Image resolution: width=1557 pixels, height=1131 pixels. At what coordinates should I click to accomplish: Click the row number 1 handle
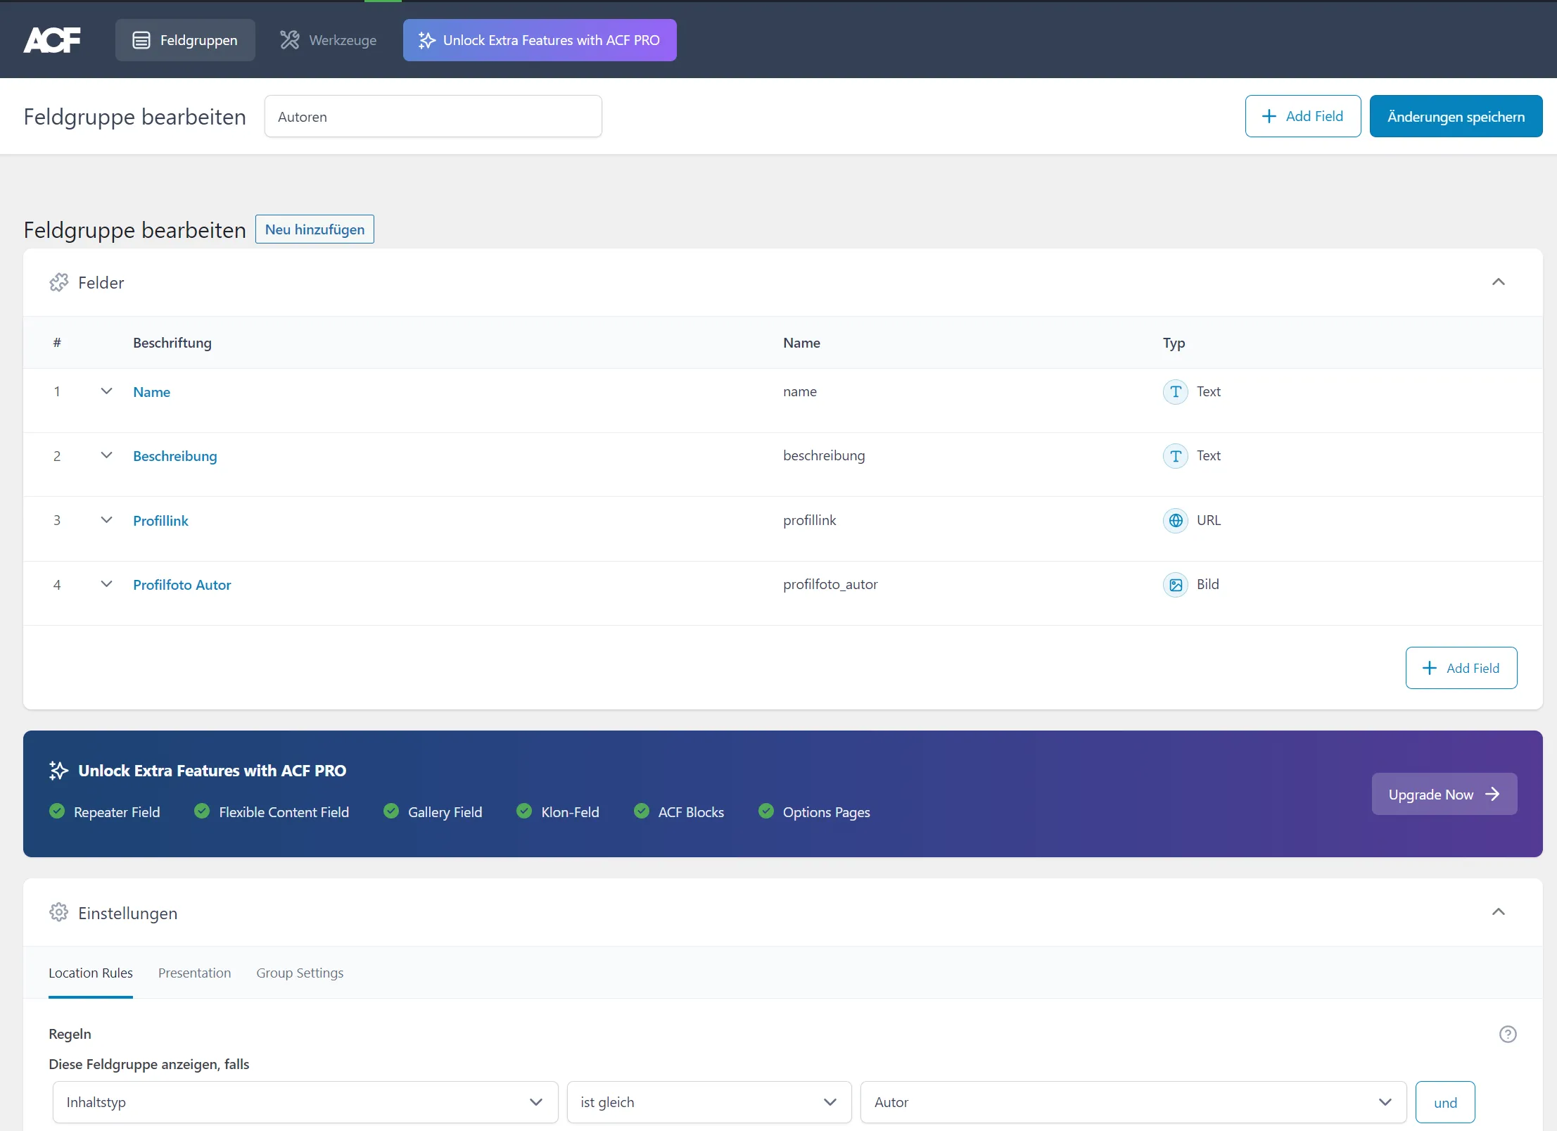pyautogui.click(x=57, y=391)
